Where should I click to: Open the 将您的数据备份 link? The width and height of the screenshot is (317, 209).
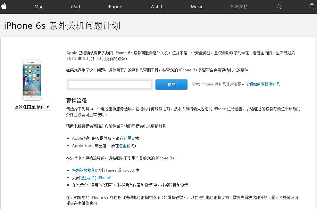click(85, 170)
